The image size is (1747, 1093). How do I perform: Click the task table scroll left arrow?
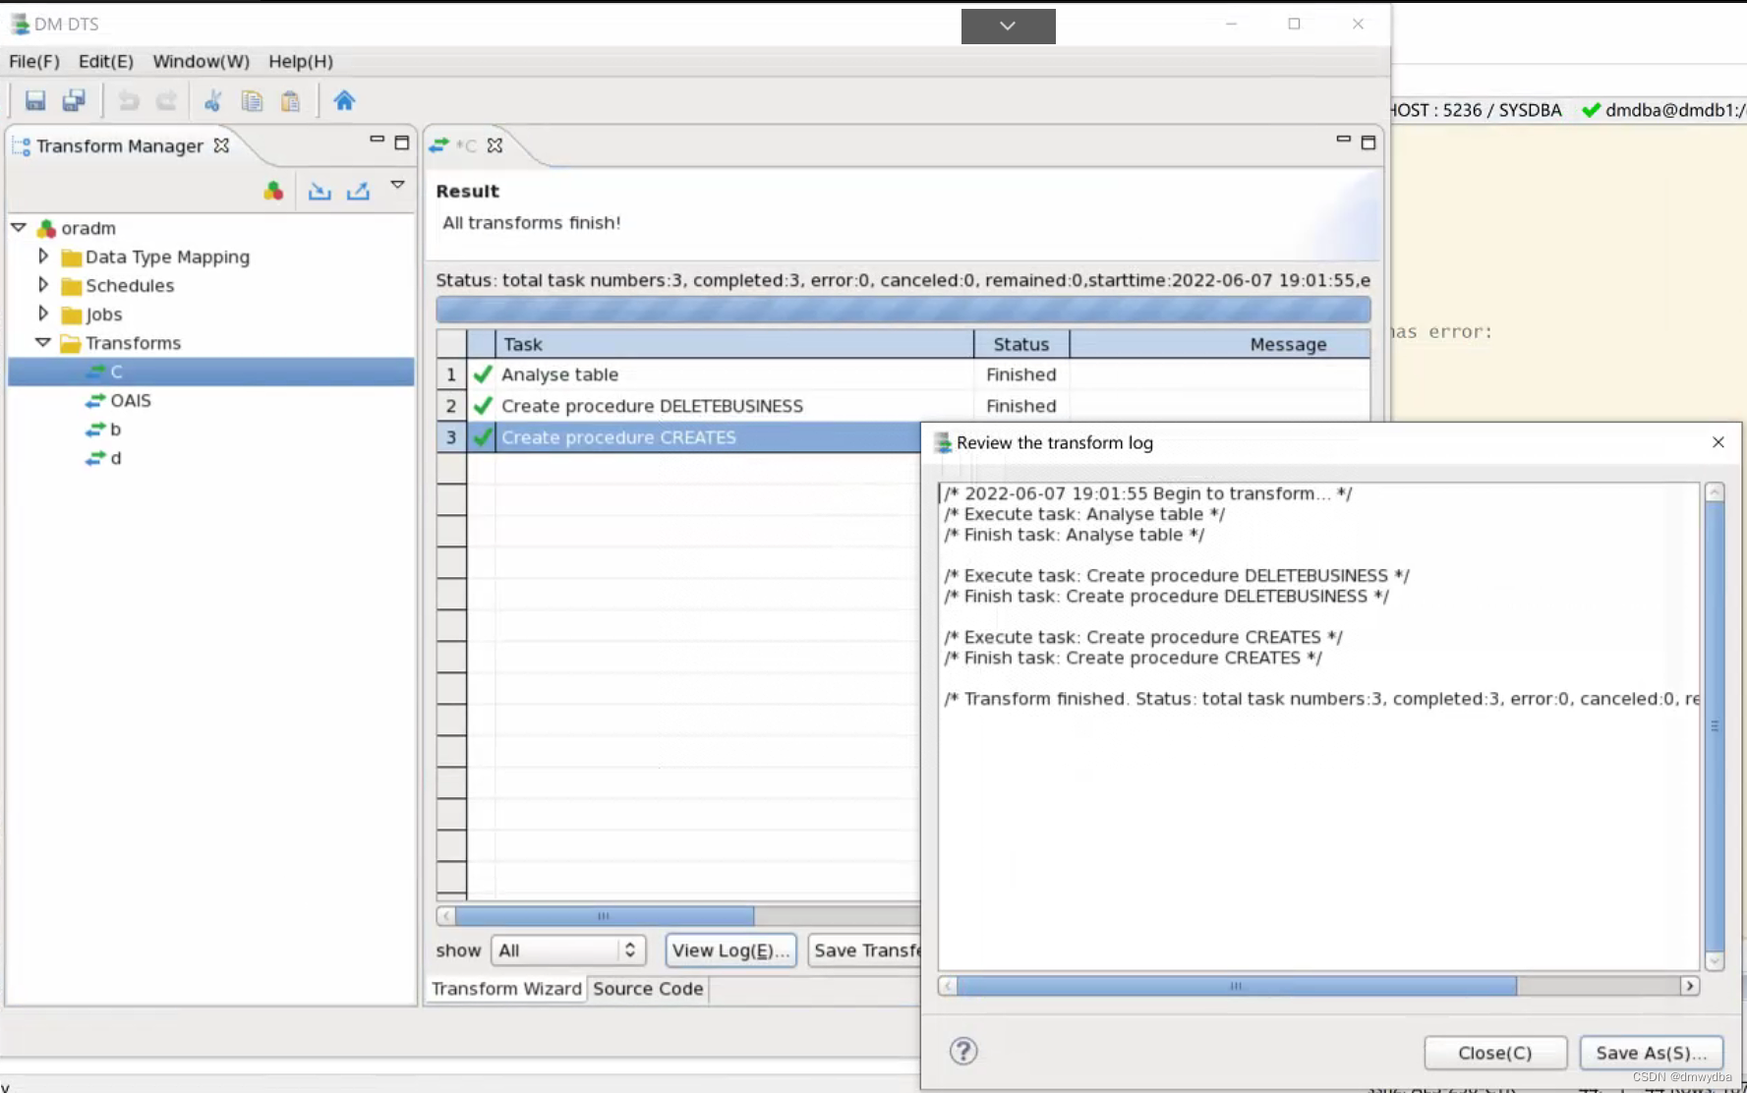pyautogui.click(x=446, y=916)
